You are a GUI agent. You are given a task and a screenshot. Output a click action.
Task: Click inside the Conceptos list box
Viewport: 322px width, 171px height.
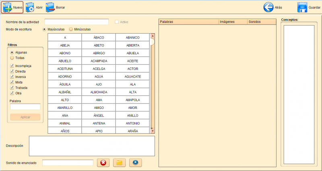[x=299, y=95]
